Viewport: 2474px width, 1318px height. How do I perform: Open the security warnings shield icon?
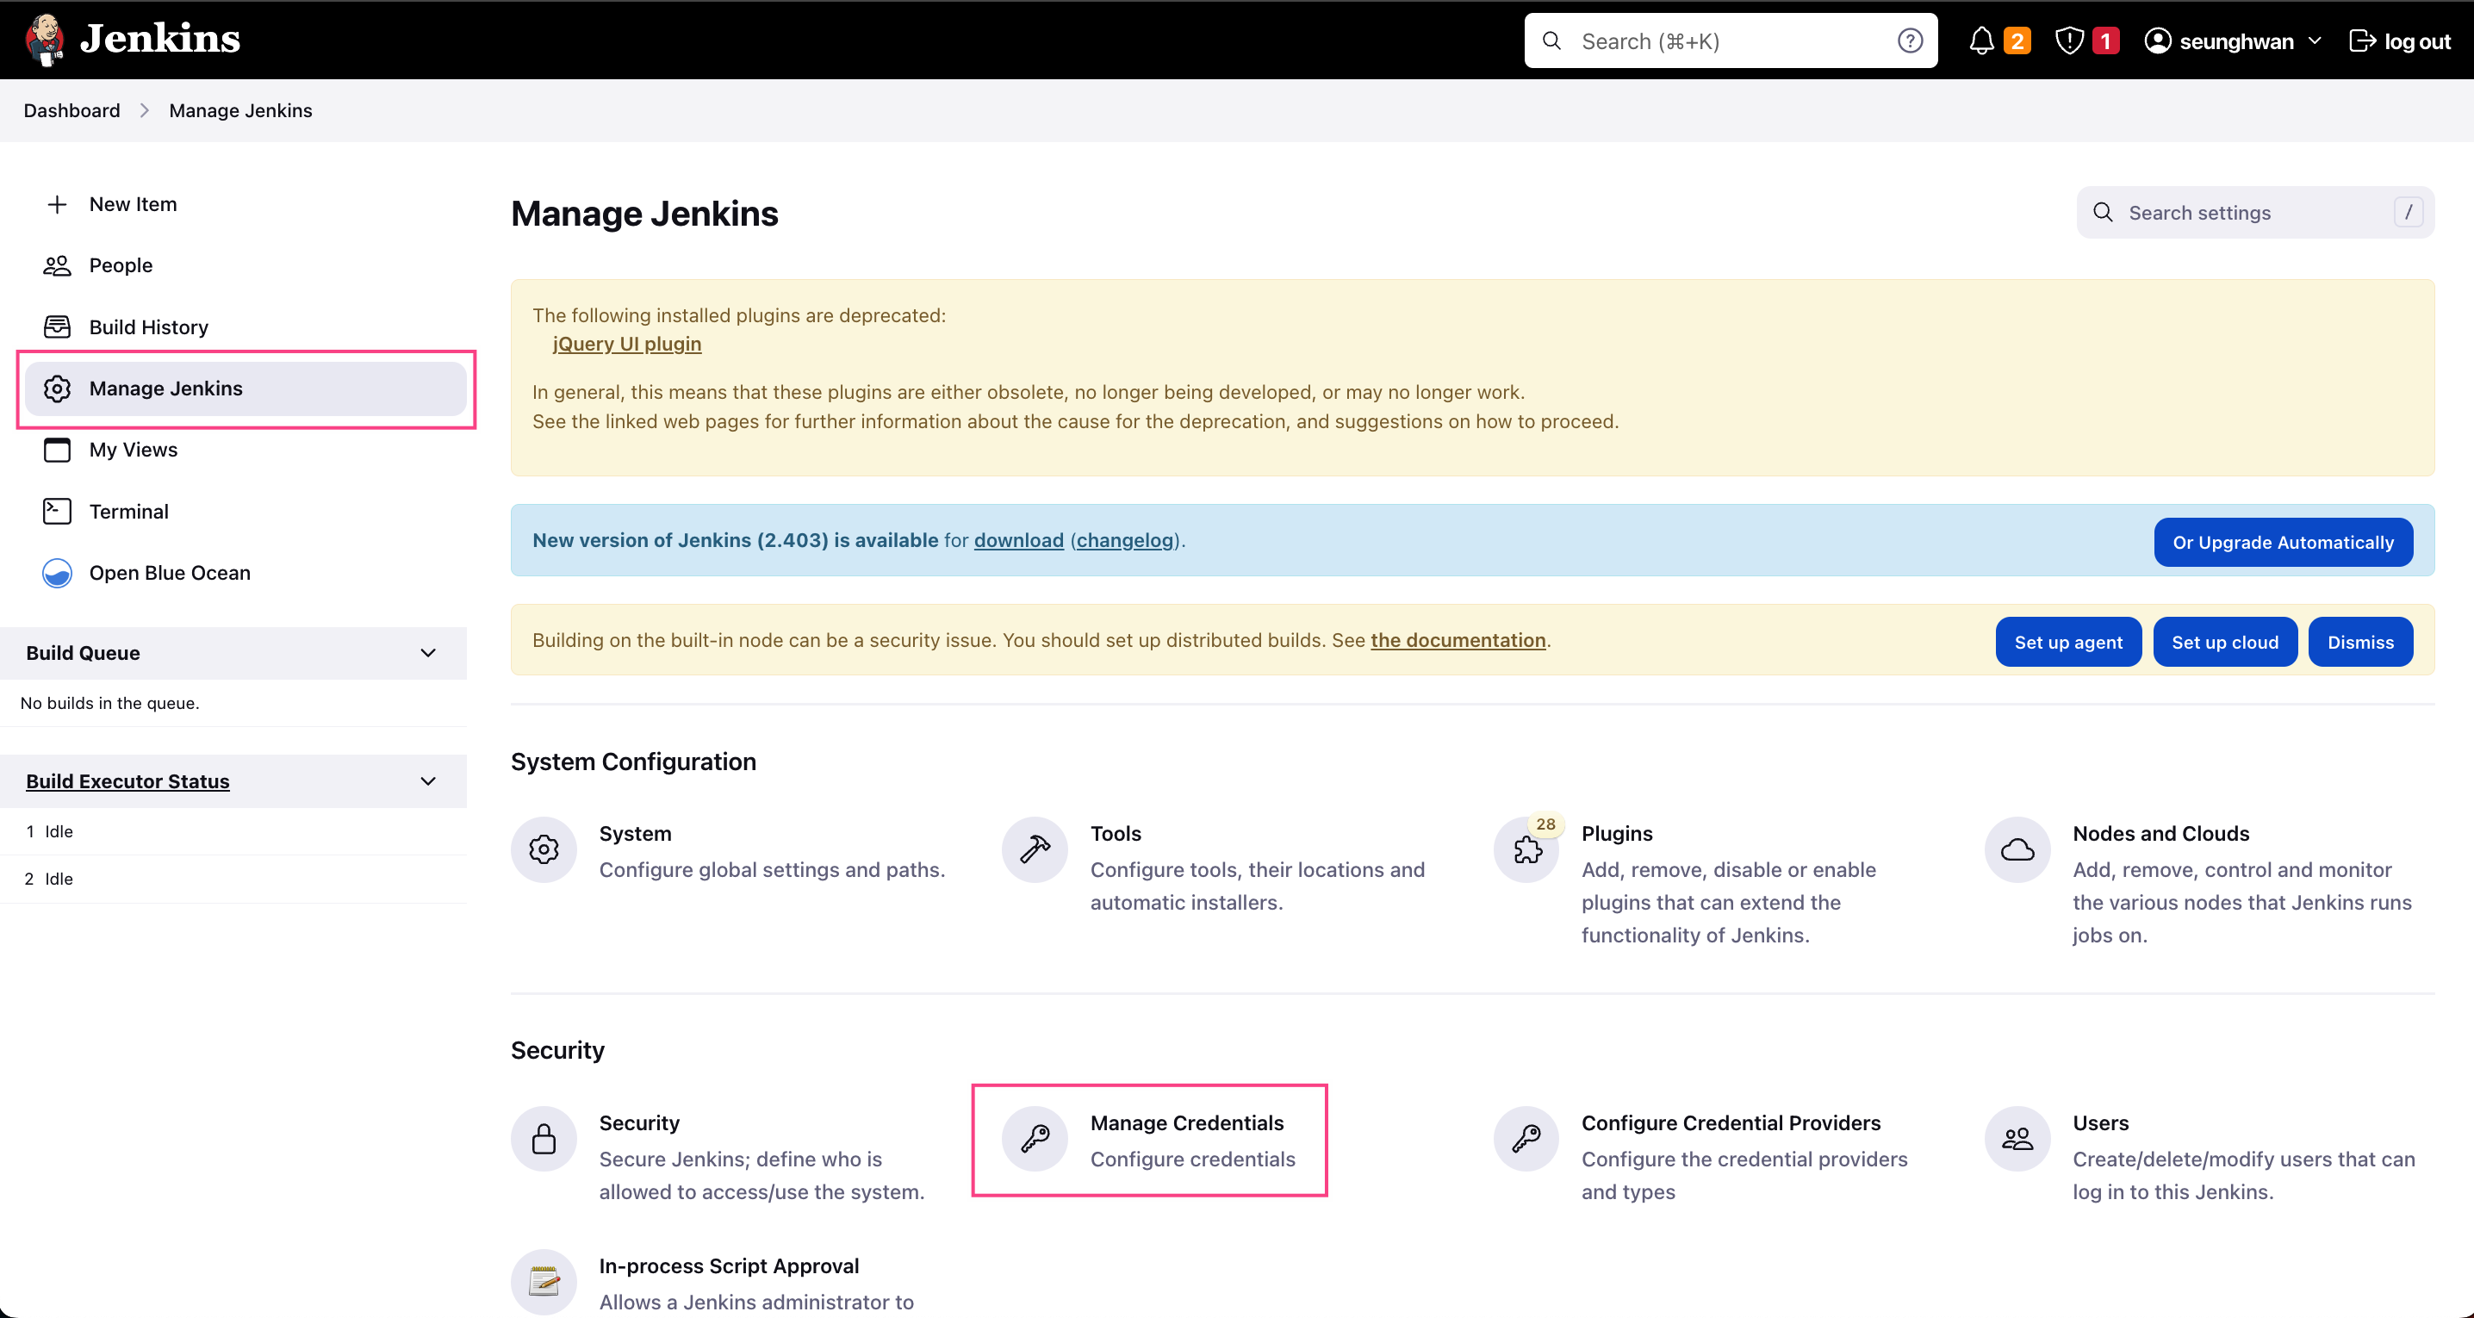coord(2070,40)
